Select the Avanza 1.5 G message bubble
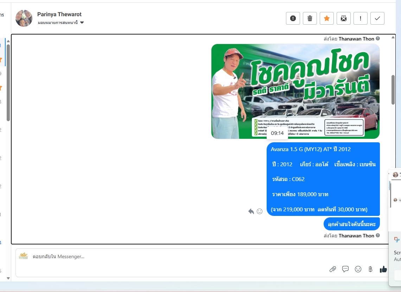401x292 pixels. (x=323, y=179)
